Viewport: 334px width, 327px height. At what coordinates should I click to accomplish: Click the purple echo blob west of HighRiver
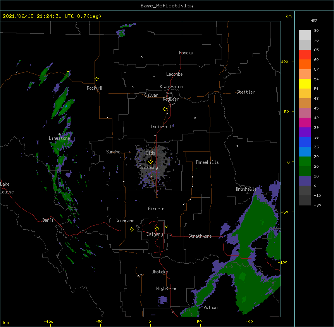click(163, 300)
